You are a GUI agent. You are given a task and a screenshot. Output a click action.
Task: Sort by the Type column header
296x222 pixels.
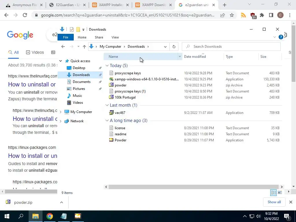tap(229, 57)
